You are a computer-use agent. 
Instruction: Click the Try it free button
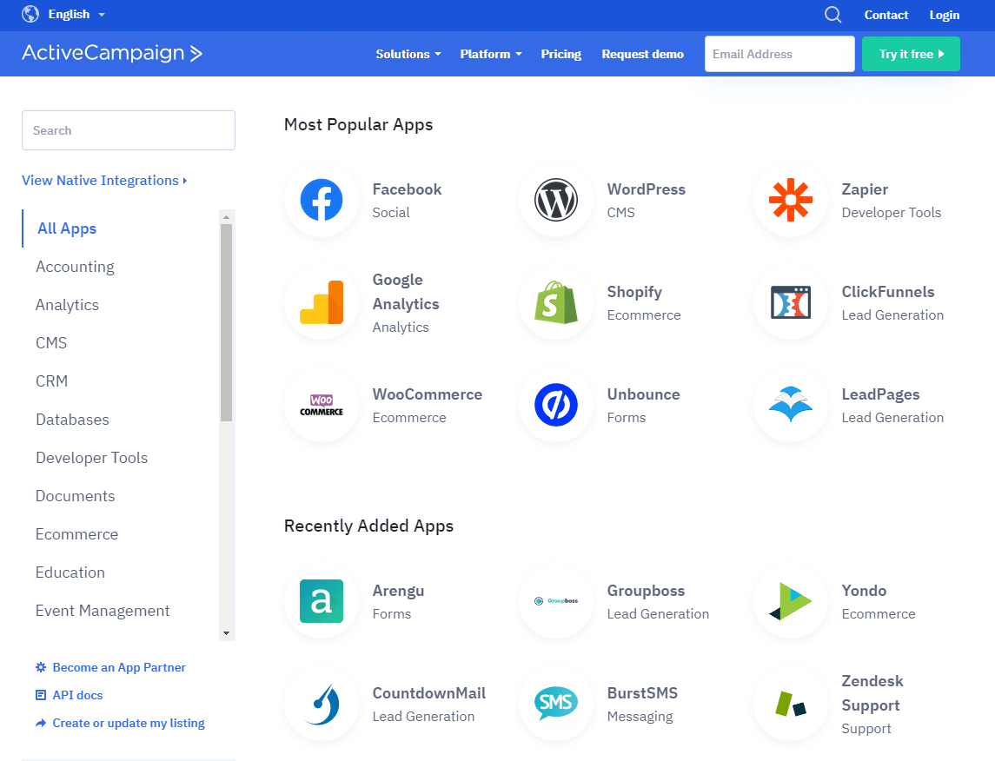pyautogui.click(x=911, y=54)
